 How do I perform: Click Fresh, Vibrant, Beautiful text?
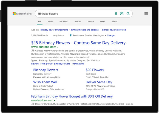coord(97,77)
